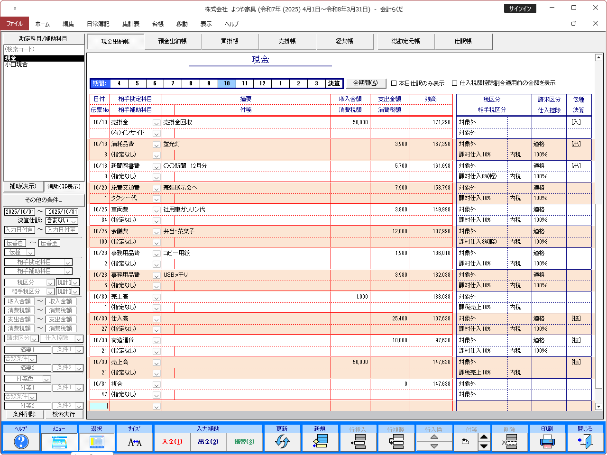
Task: Click the 印刷 printer icon
Action: click(547, 442)
